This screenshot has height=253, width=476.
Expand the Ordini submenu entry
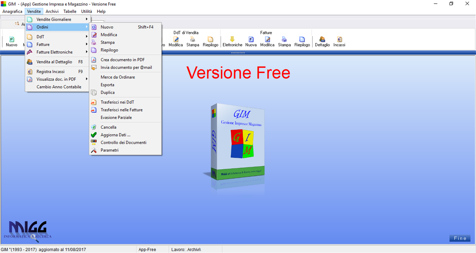point(58,27)
